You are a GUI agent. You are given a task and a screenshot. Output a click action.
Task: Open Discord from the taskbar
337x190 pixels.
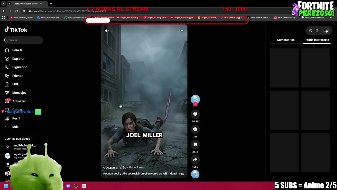68,186
